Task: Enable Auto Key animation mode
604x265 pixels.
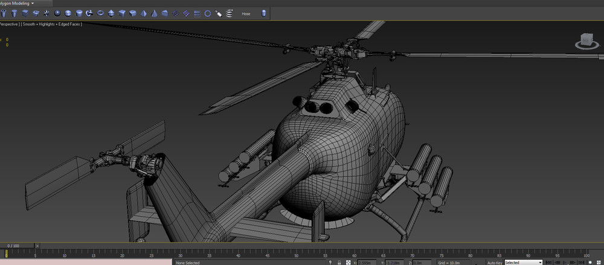Action: point(495,263)
